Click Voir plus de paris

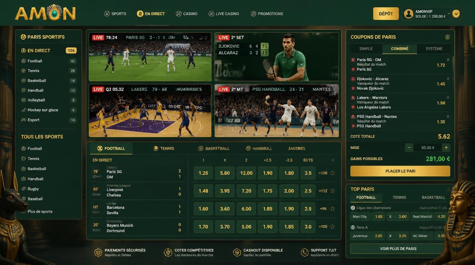[398, 249]
